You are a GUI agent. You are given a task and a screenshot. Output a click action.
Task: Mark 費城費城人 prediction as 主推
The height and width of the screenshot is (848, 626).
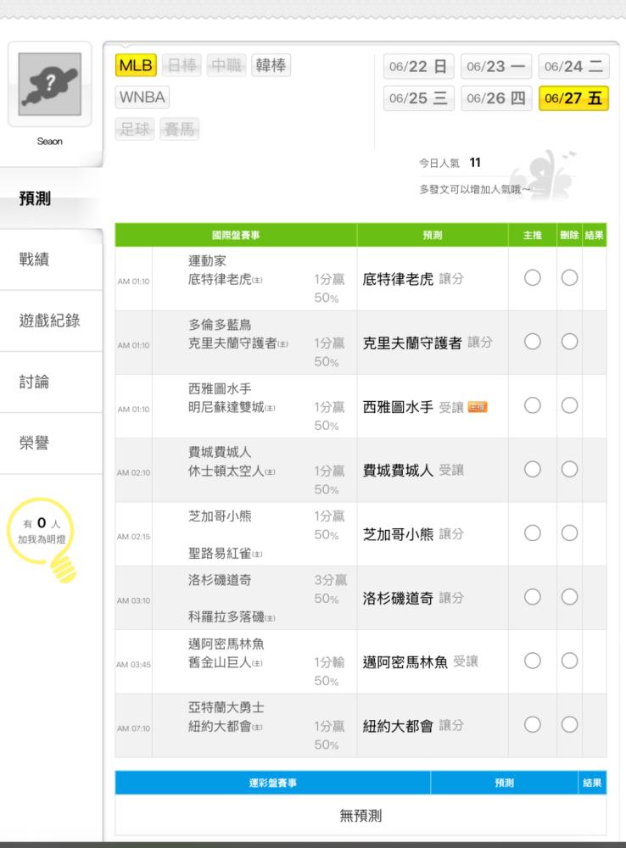click(x=533, y=470)
